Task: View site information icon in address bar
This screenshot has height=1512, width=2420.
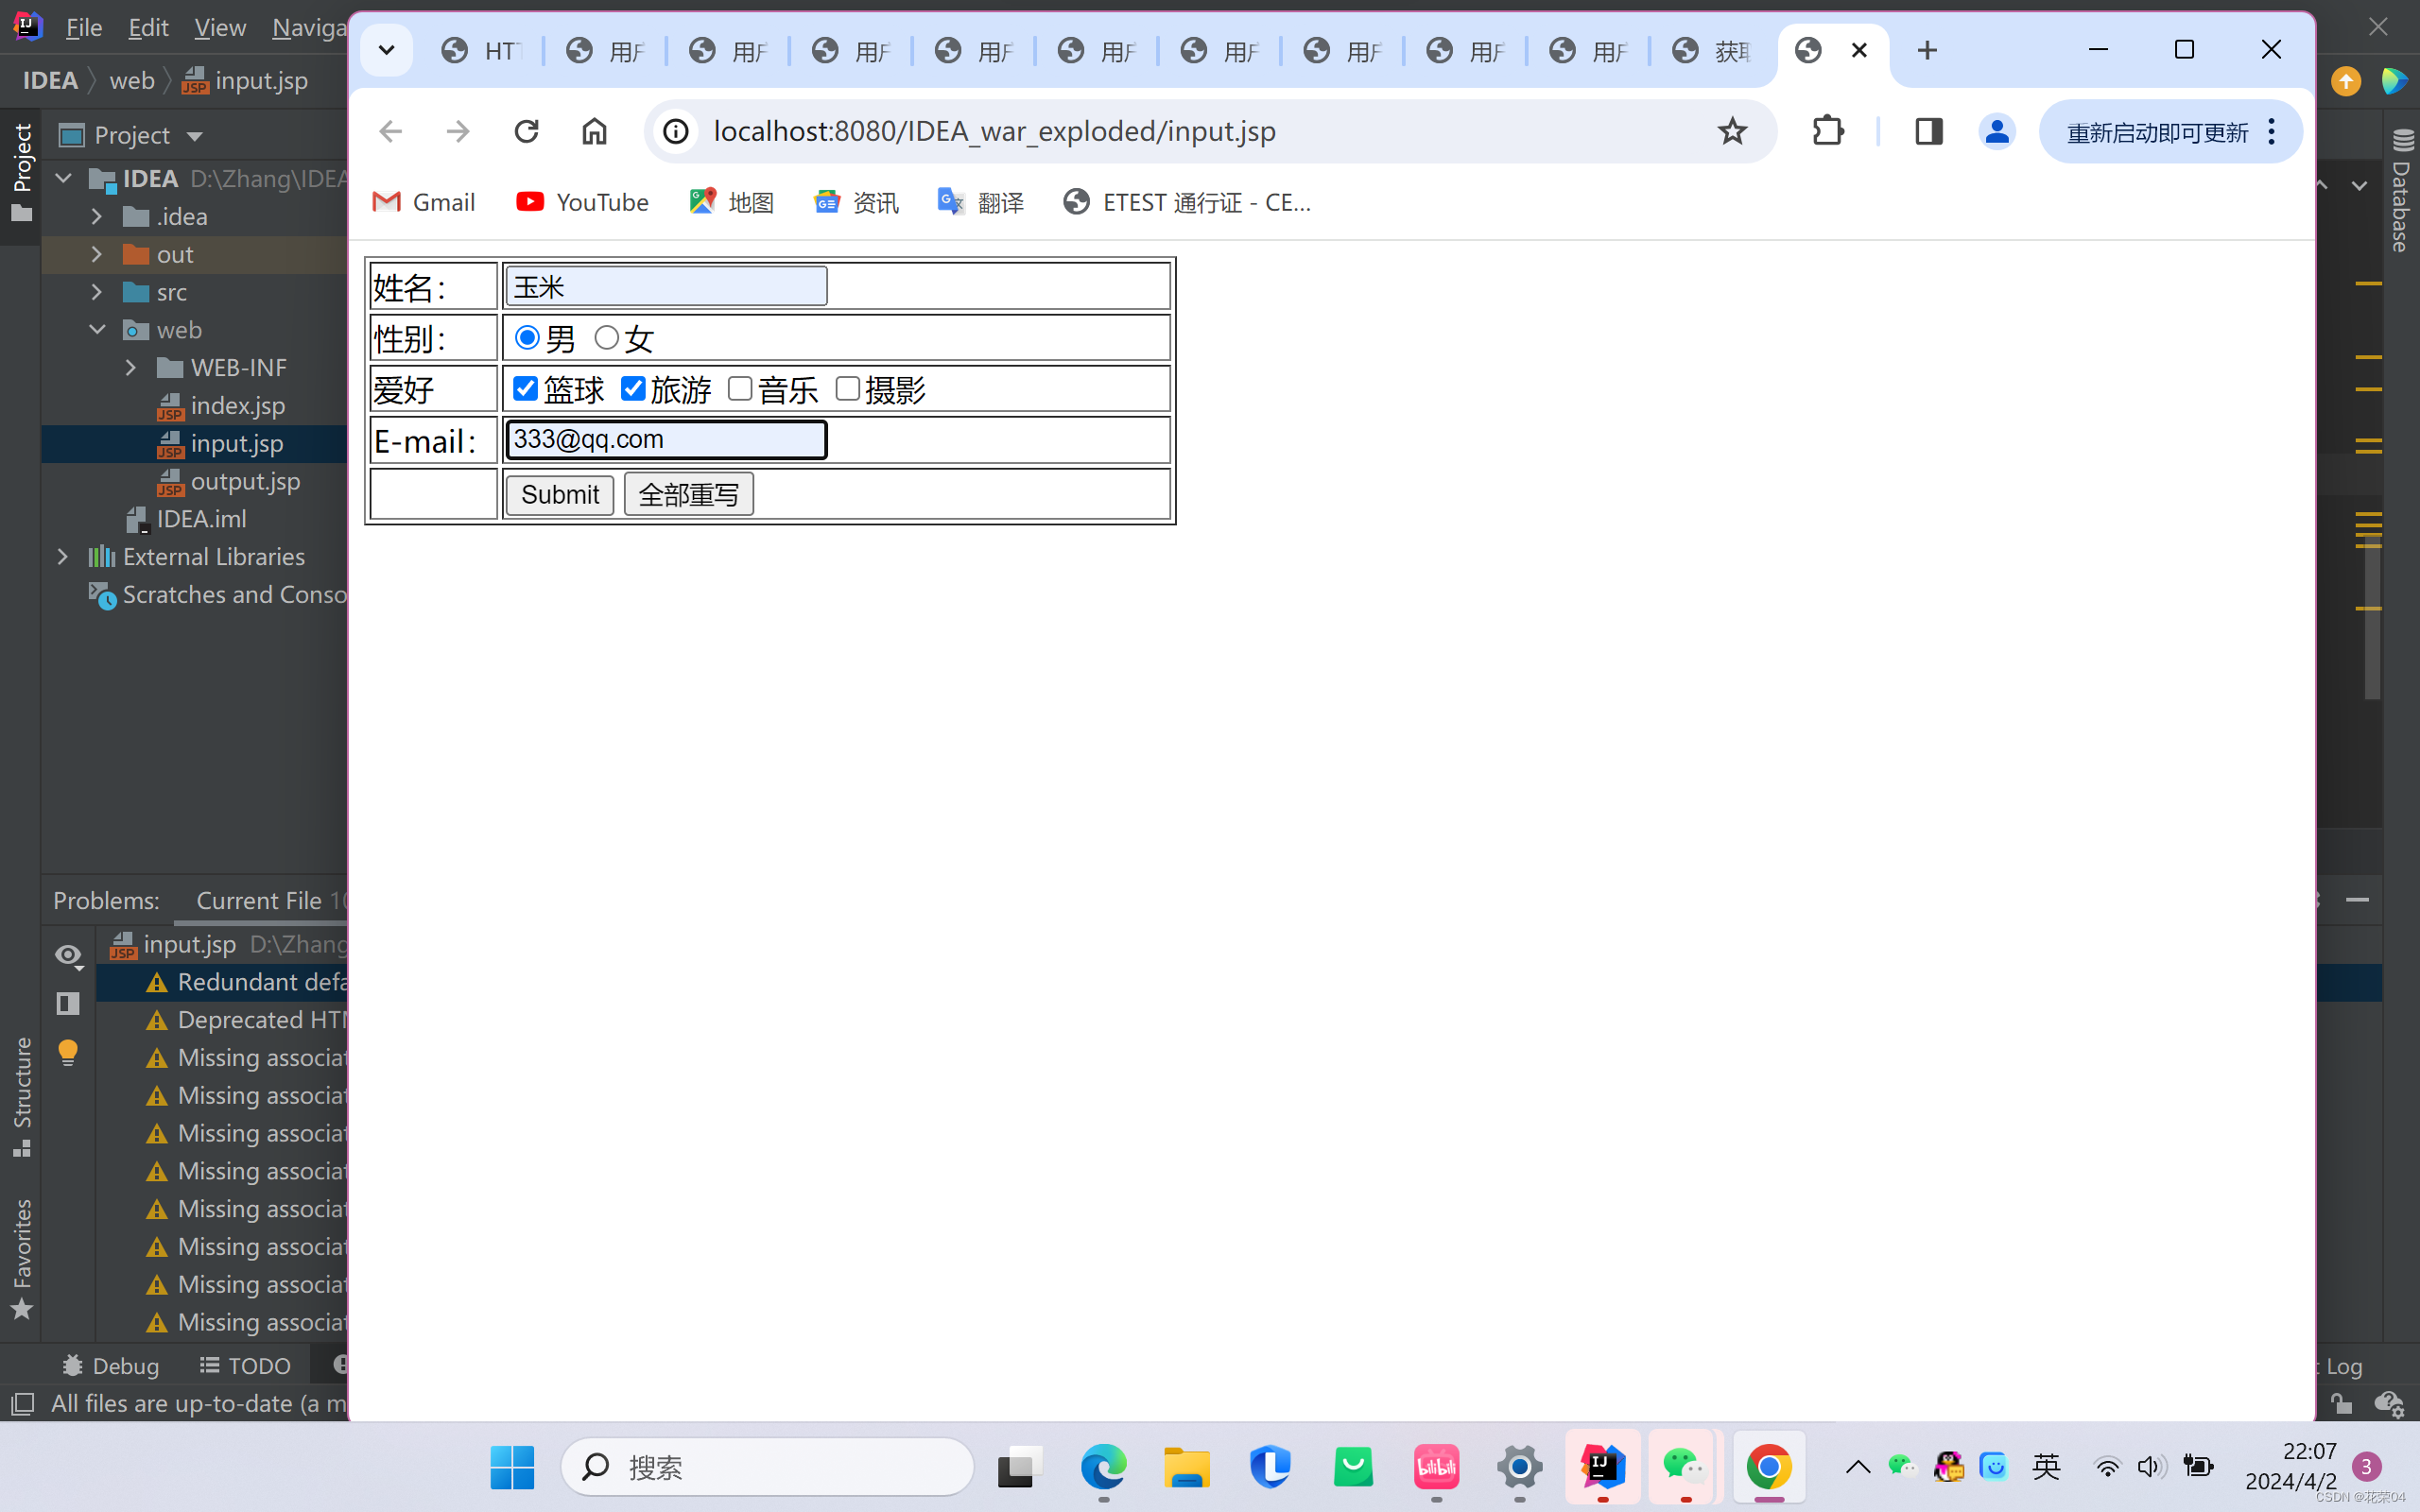Action: [x=677, y=131]
